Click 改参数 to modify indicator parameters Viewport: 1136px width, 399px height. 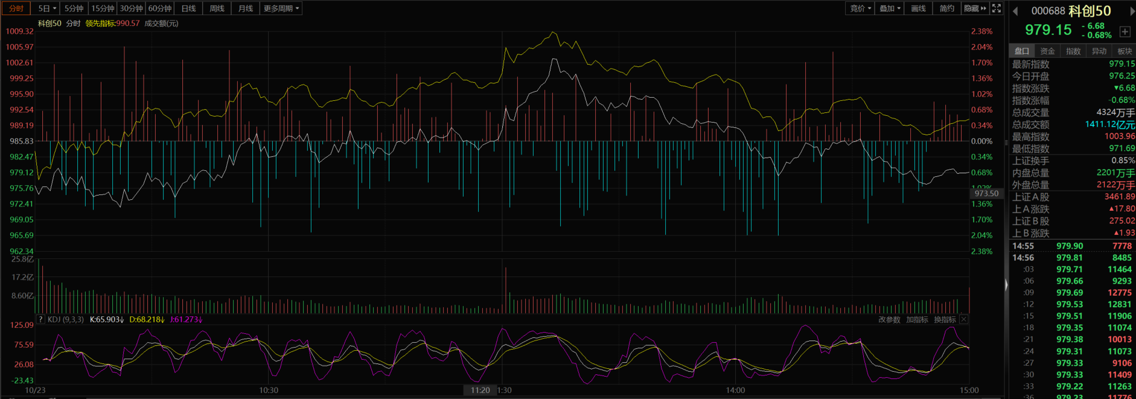pyautogui.click(x=889, y=319)
